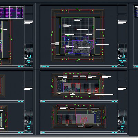Image resolution: width=138 pixels, height=138 pixels.
Task: Click the IP-100 sheet number label
Action: click(x=29, y=66)
